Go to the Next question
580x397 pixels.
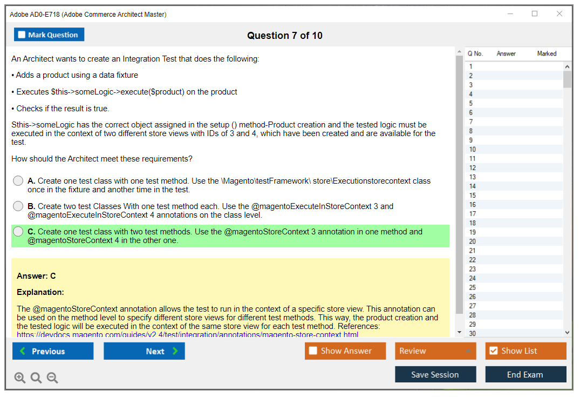[144, 351]
